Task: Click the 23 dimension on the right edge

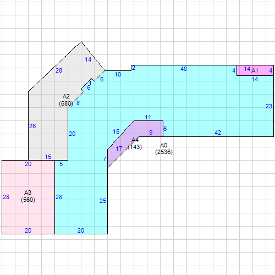Action: coord(269,106)
